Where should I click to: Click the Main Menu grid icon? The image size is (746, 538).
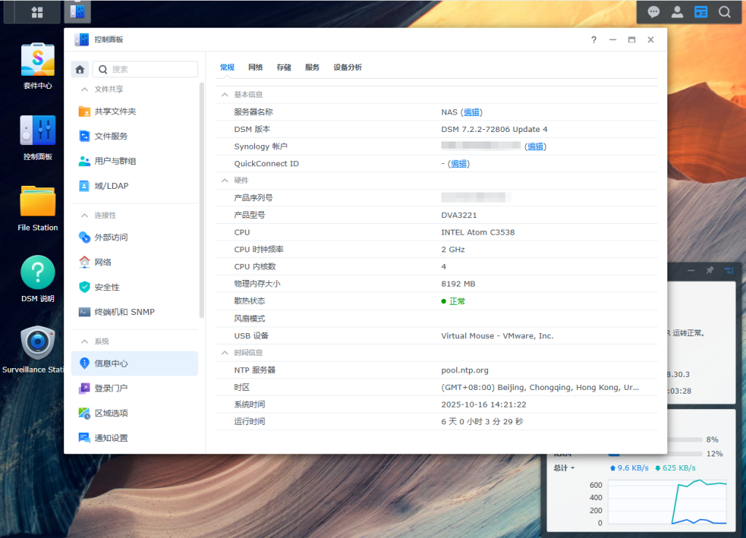pyautogui.click(x=37, y=12)
